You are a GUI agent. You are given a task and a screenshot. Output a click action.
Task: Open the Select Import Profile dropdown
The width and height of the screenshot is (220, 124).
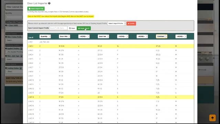[117, 23]
